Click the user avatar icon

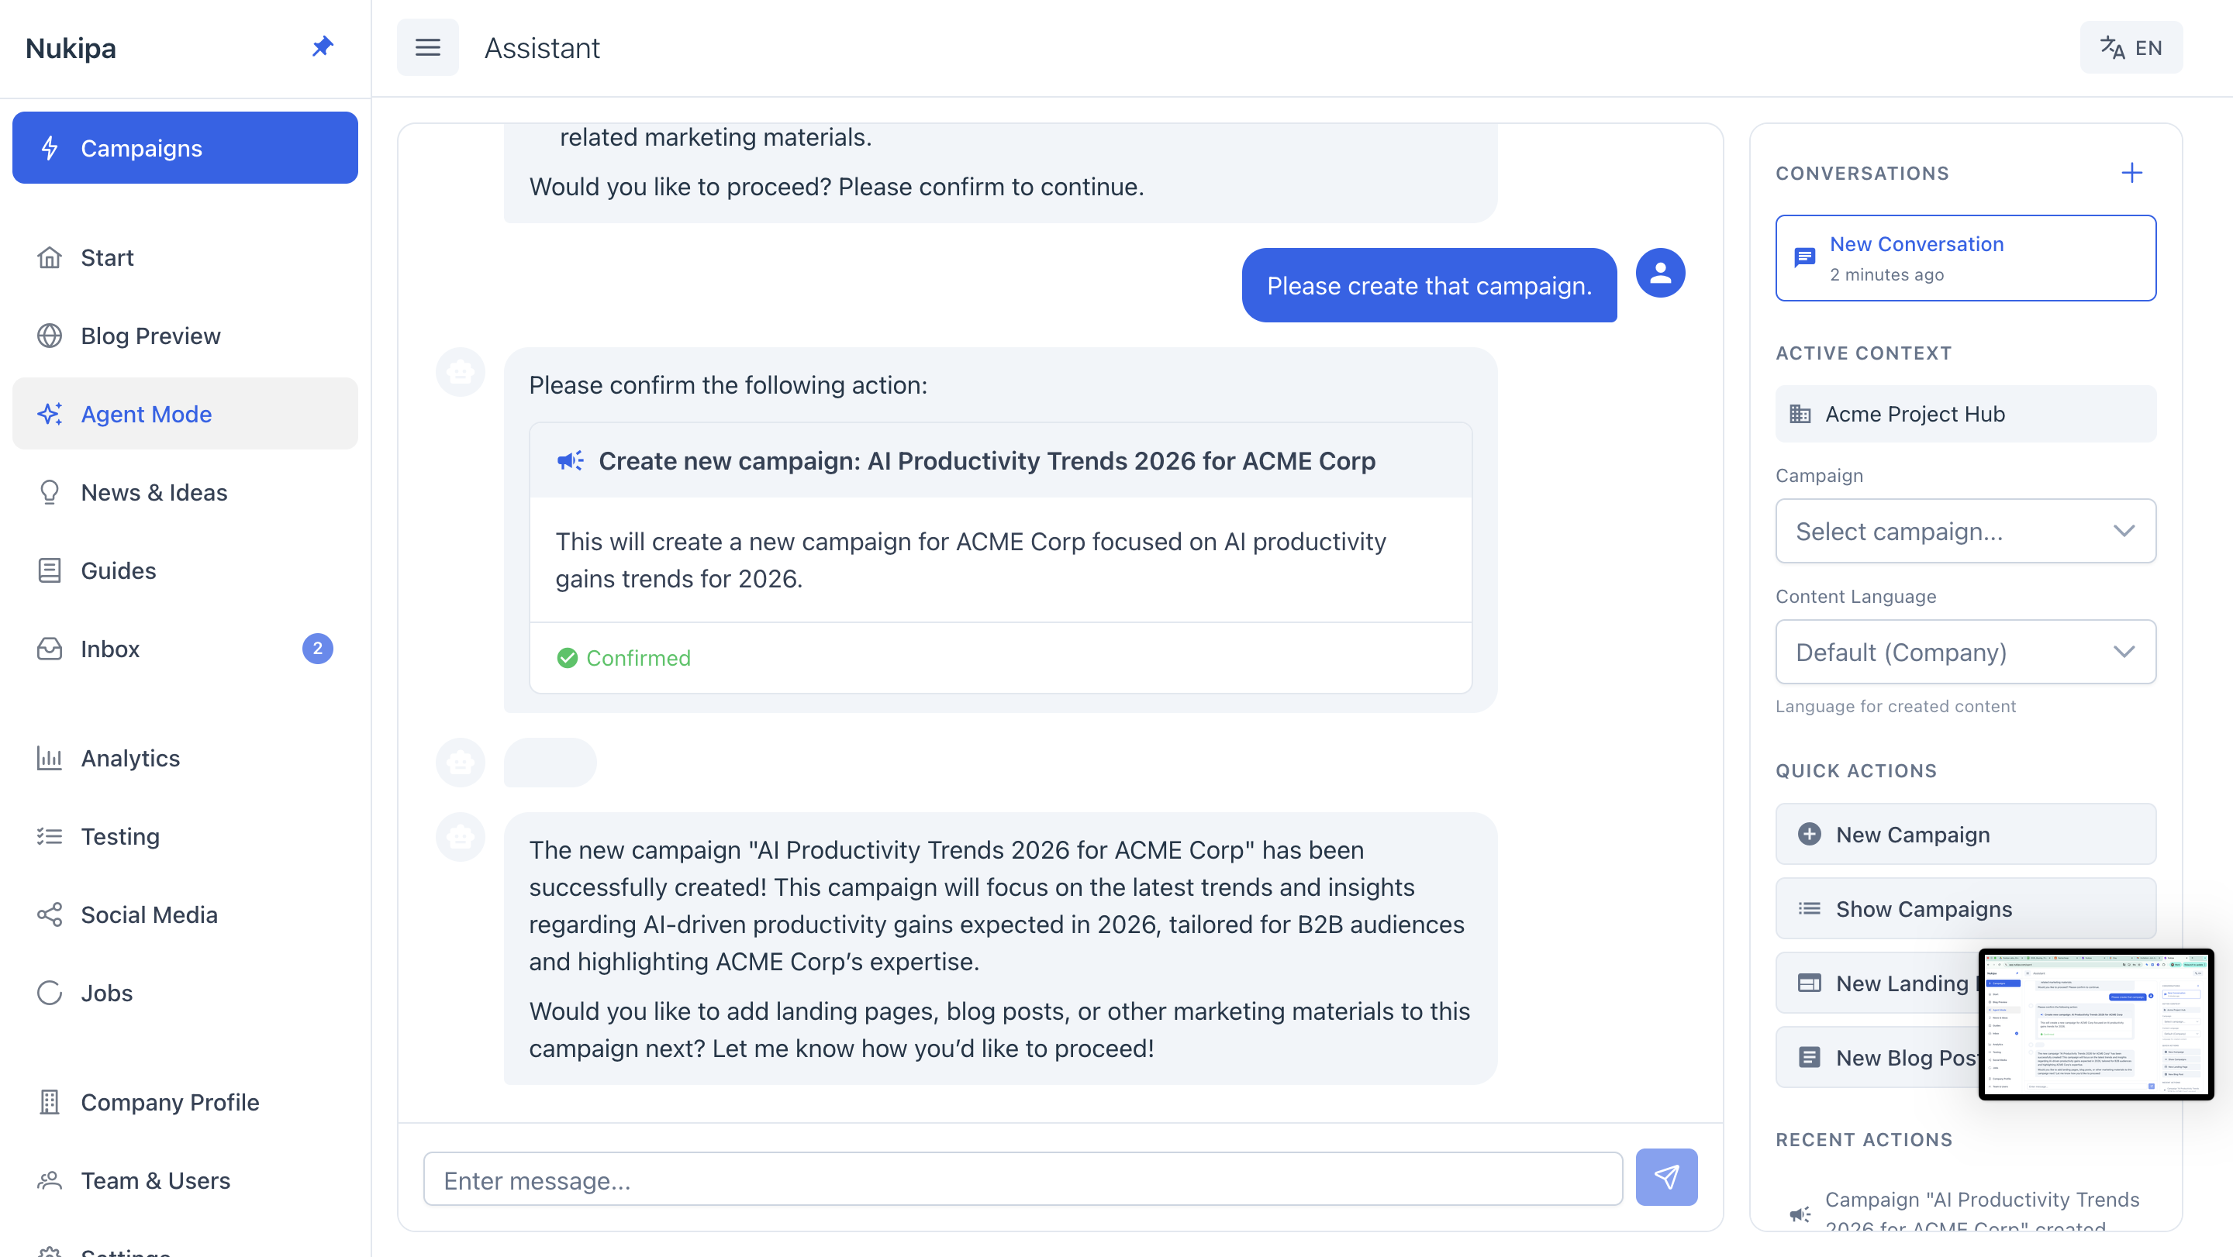point(1659,274)
